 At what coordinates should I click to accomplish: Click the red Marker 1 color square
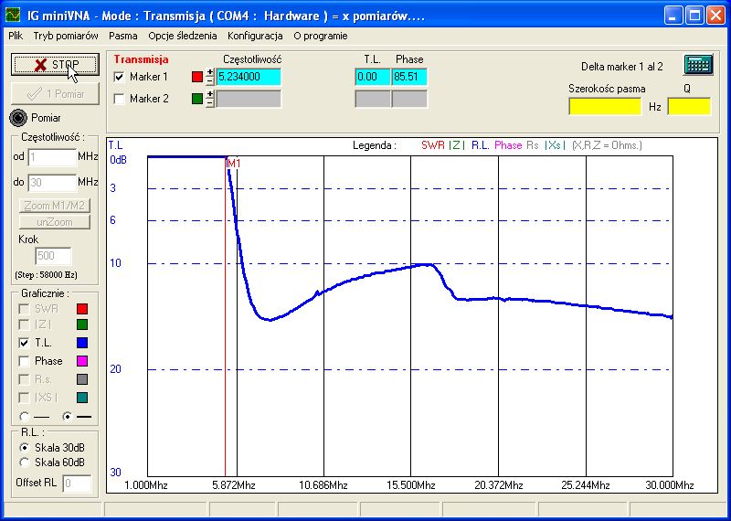[x=197, y=77]
